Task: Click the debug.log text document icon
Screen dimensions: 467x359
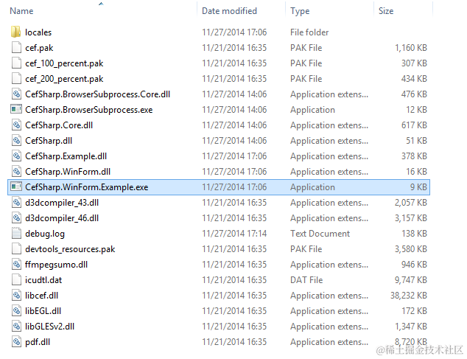Action: pyautogui.click(x=16, y=234)
